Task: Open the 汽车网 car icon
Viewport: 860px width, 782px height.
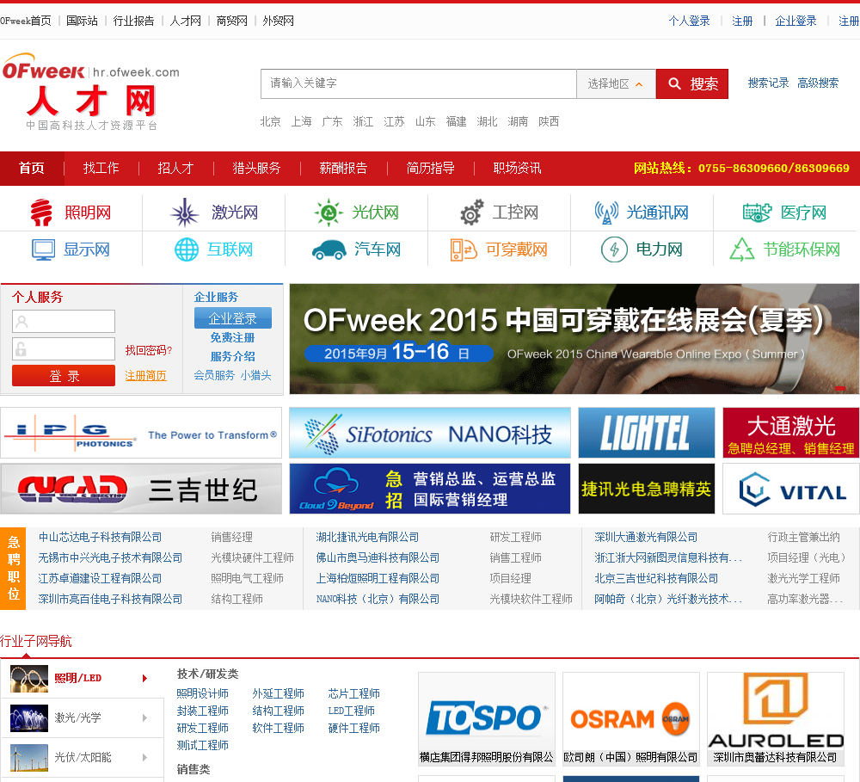Action: tap(329, 249)
